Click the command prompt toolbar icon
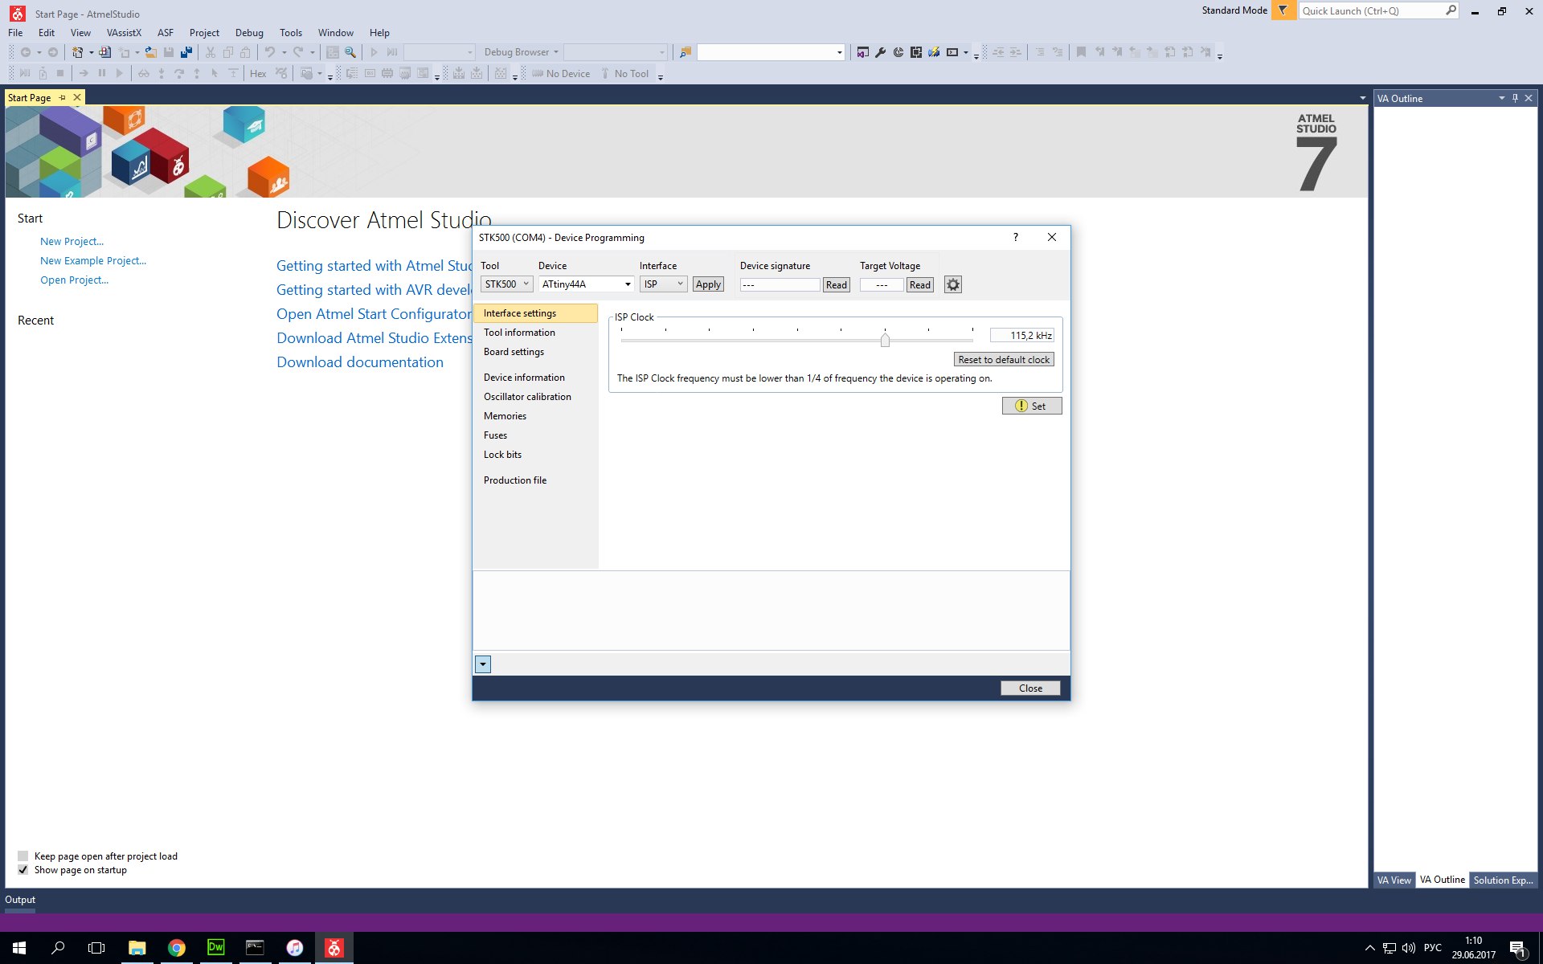Viewport: 1543px width, 964px height. pos(952,52)
